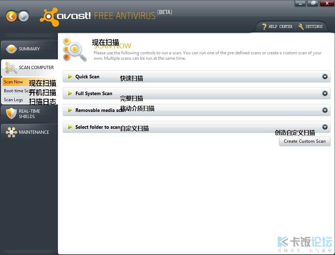Select the highlighted Scan Now item
This screenshot has height=255, width=335.
click(x=14, y=82)
